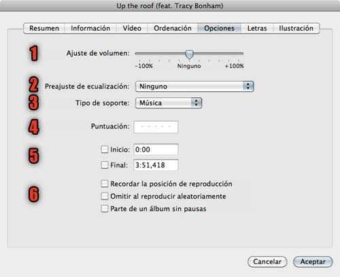This screenshot has height=277, width=340.
Task: Check Parte de un álbum sin pausas
Action: [105, 208]
